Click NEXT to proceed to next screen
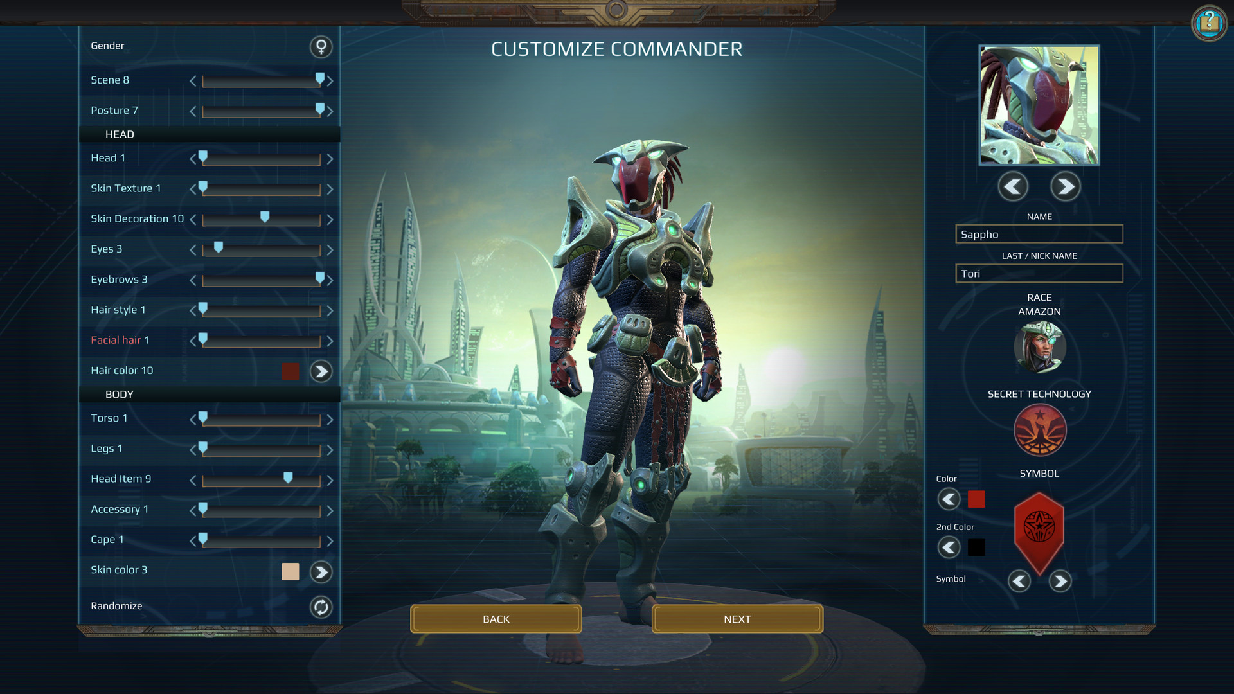This screenshot has width=1234, height=694. [737, 619]
